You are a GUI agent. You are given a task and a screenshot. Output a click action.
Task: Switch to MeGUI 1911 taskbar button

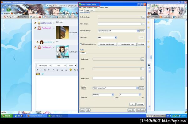[x=57, y=116]
